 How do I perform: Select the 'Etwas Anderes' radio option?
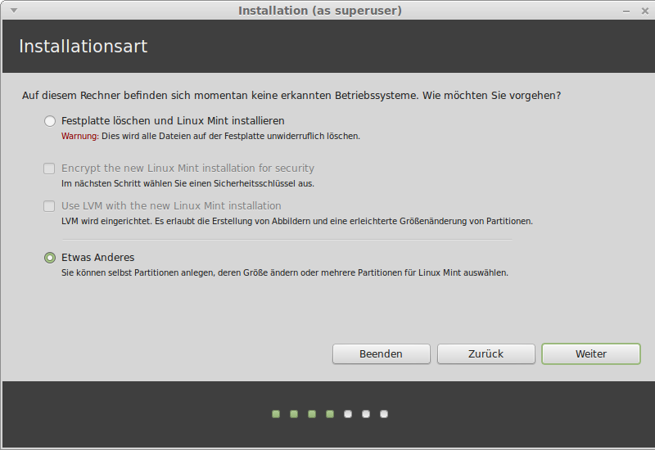pyautogui.click(x=50, y=258)
